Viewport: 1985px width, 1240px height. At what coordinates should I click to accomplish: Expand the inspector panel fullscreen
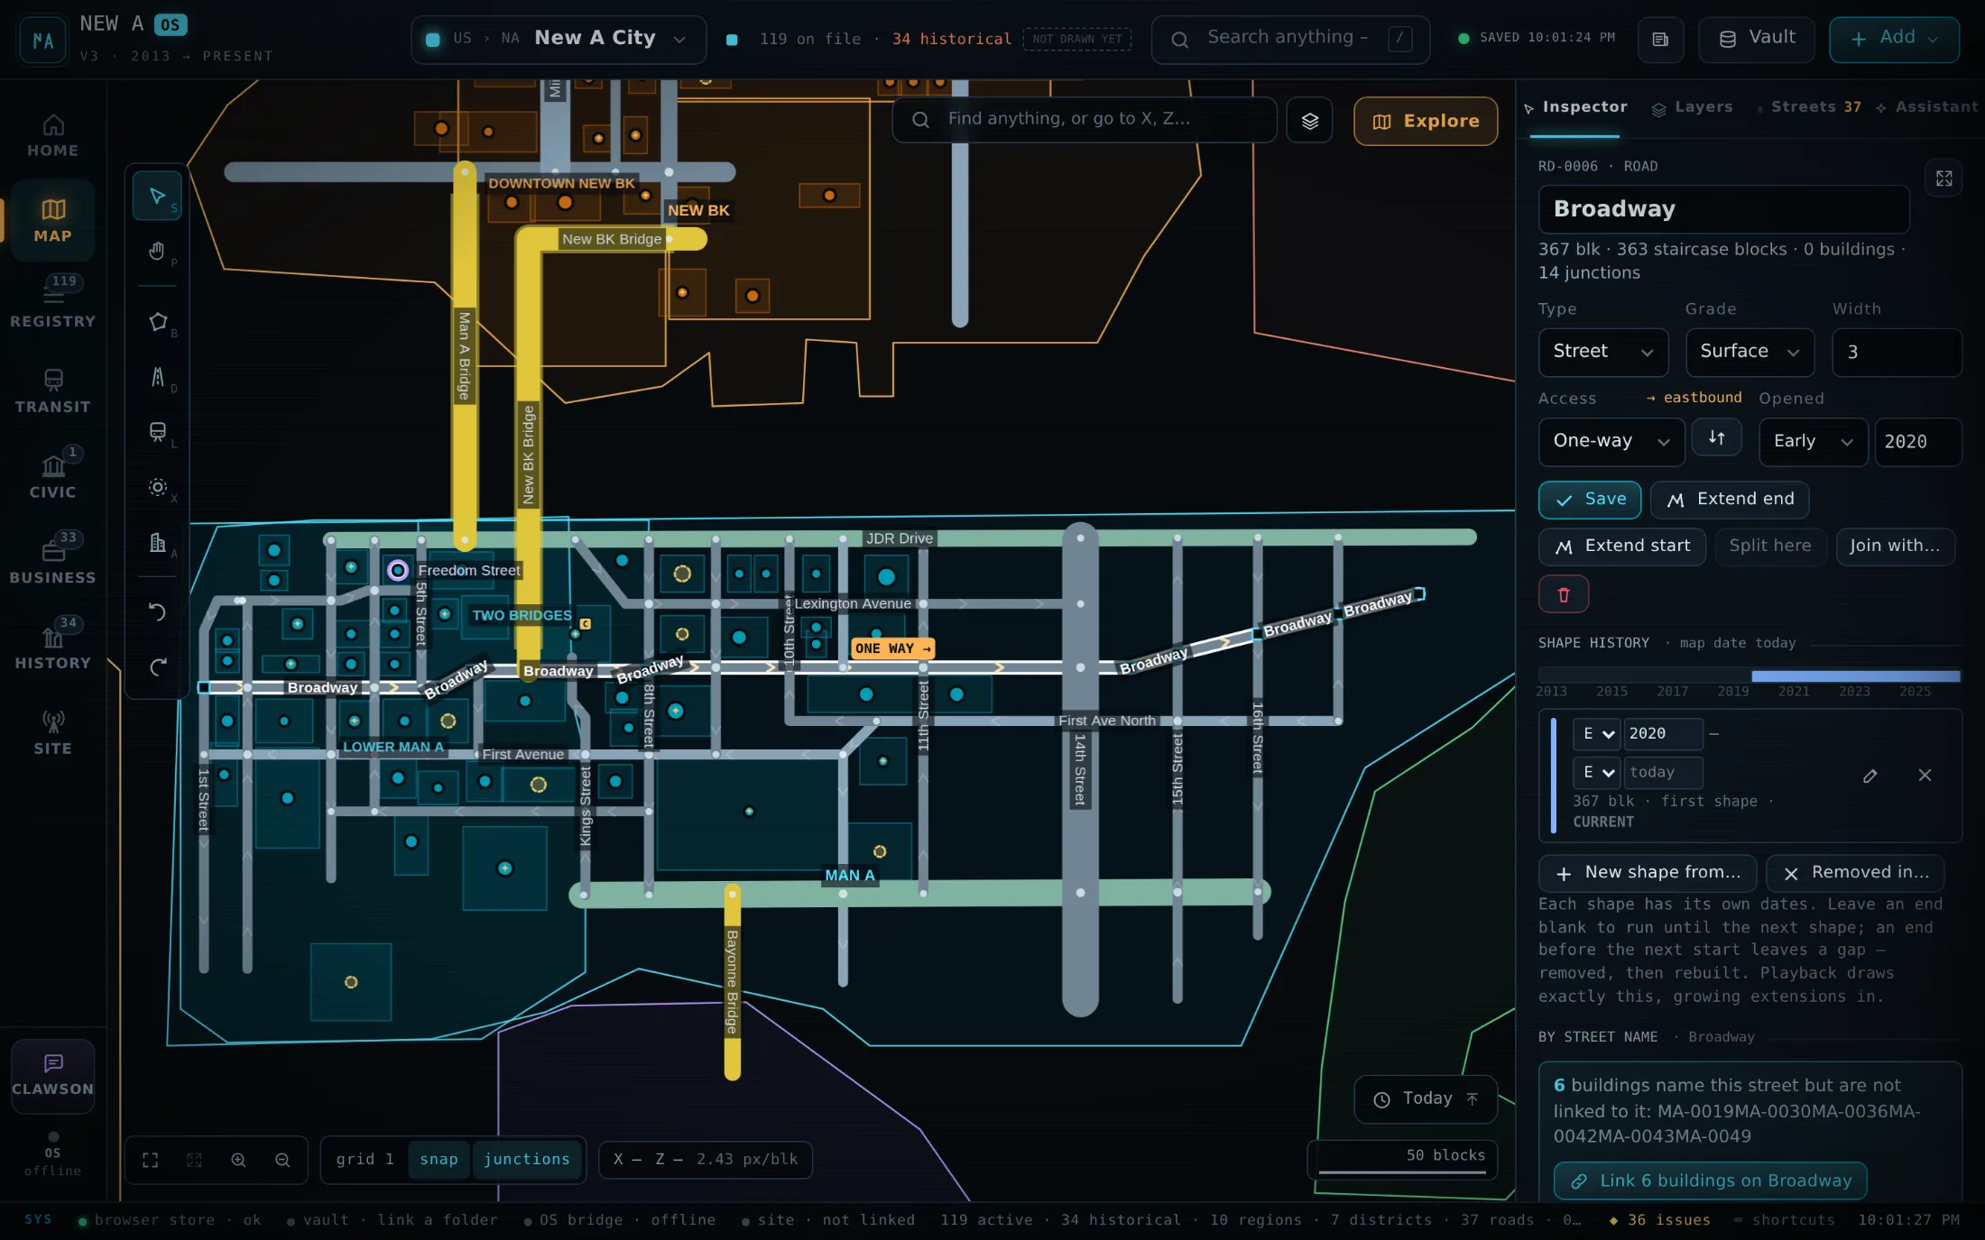coord(1943,179)
